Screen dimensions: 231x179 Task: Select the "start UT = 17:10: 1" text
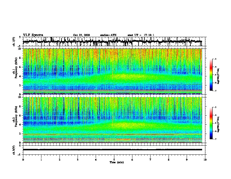point(141,35)
